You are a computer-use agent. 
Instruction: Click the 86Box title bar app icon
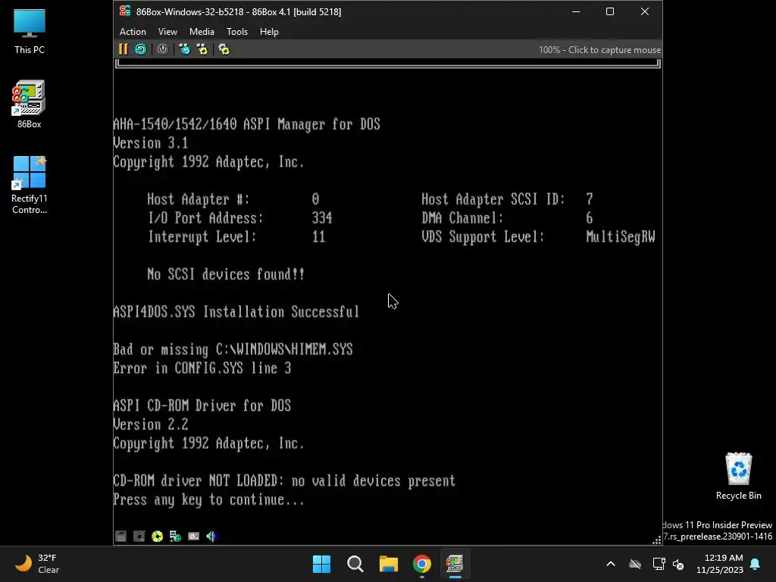[x=125, y=11]
